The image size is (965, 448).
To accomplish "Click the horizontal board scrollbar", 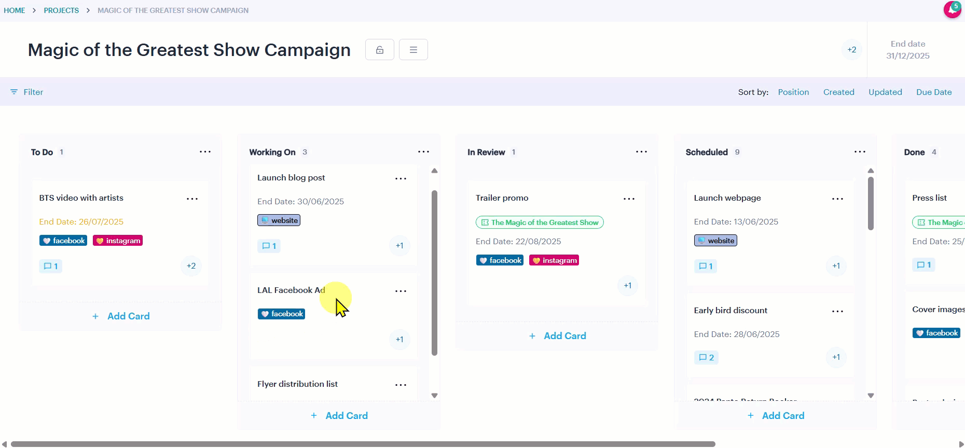I will point(363,444).
